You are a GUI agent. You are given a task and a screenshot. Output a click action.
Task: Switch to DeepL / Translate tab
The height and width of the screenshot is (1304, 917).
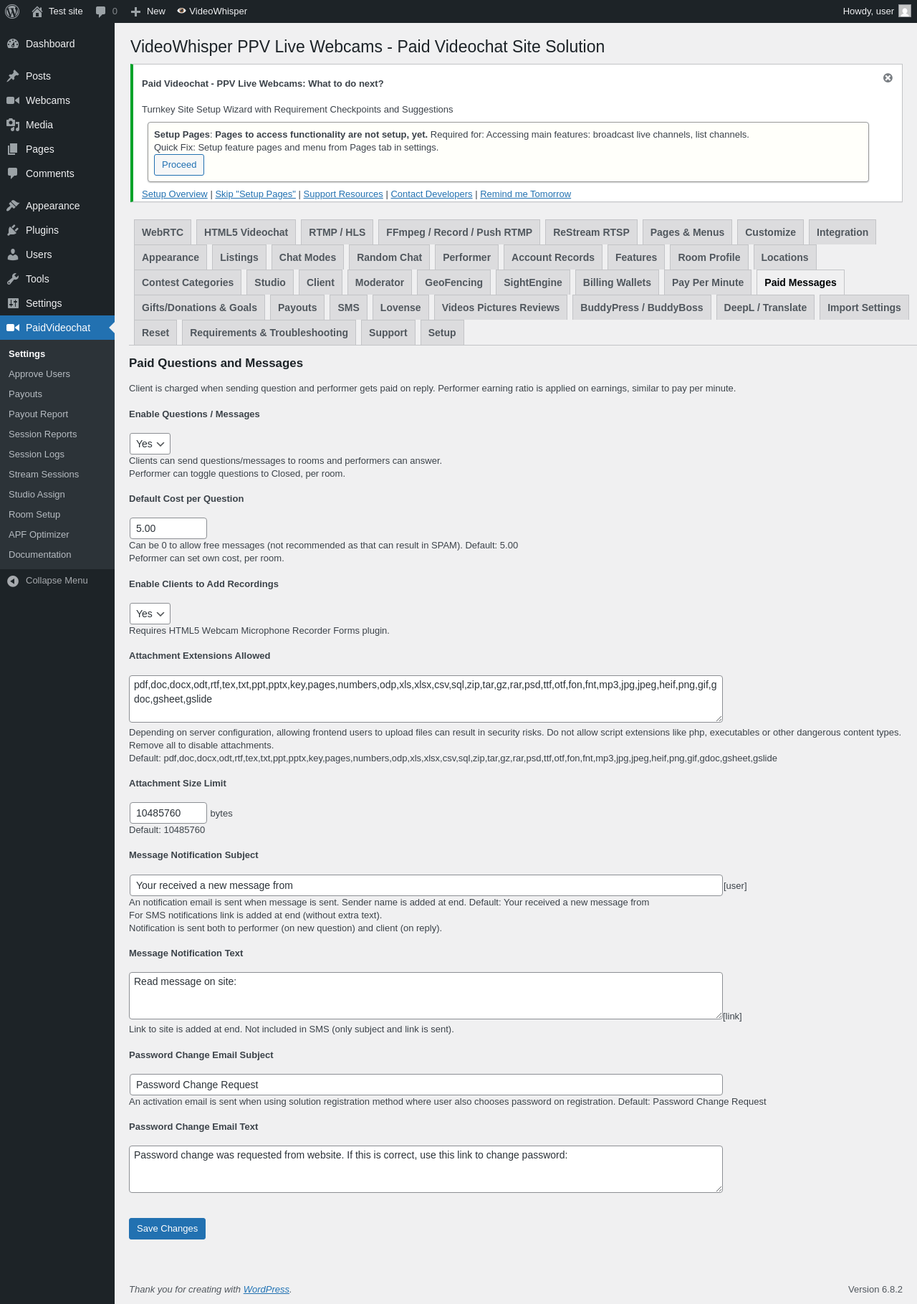(x=765, y=308)
